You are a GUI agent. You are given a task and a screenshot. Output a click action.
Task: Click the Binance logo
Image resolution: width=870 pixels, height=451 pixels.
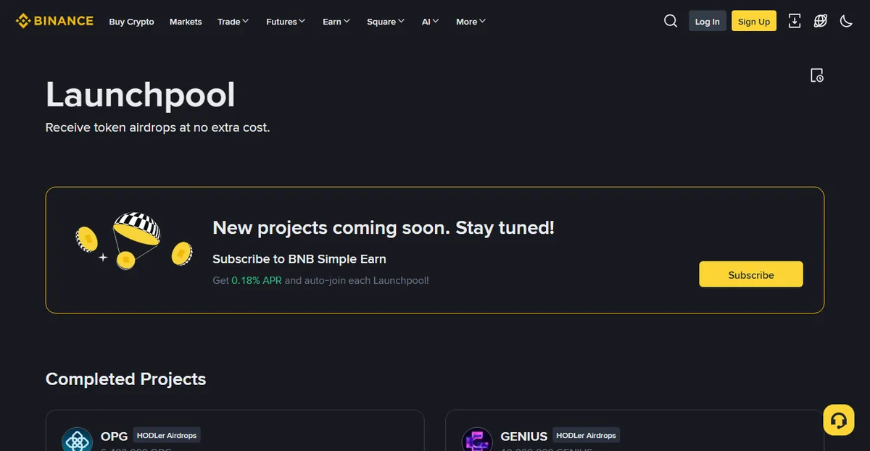pos(54,21)
